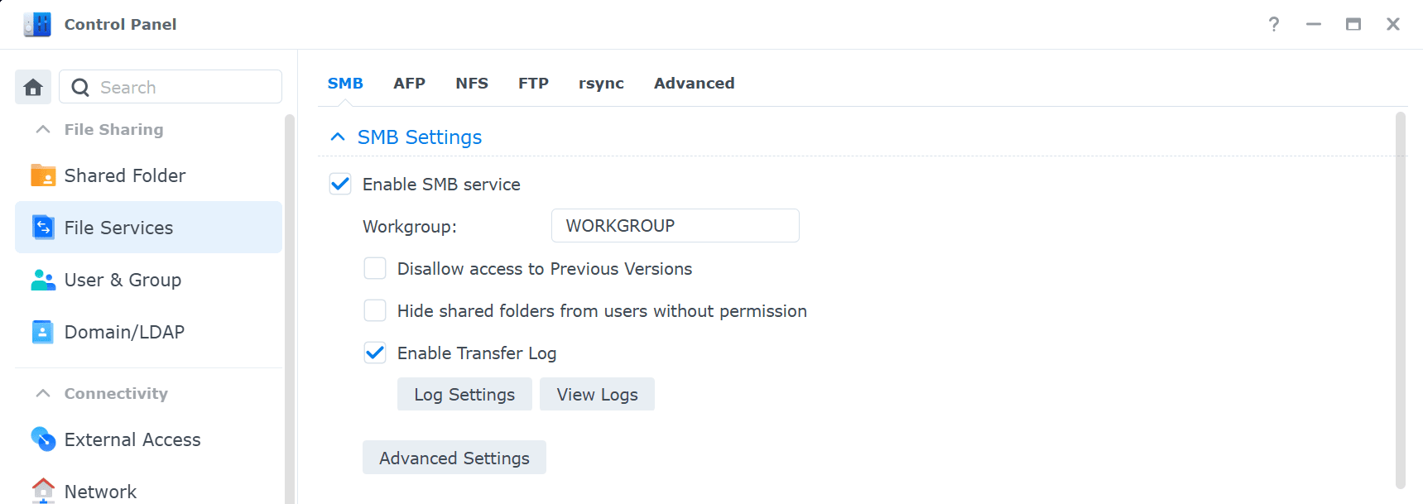This screenshot has width=1423, height=504.
Task: Uncheck Enable SMB service
Action: (340, 184)
